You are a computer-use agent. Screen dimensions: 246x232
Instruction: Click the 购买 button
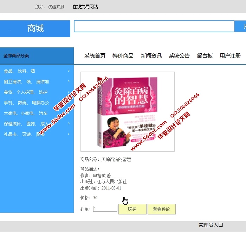click(x=132, y=209)
